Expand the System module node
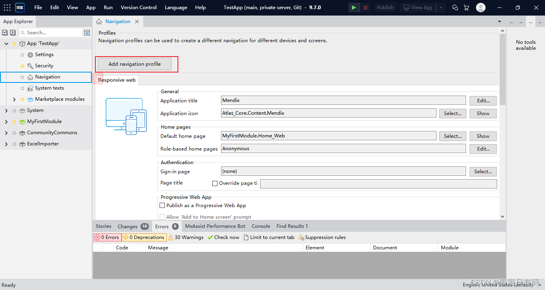545x290 pixels. pos(6,110)
